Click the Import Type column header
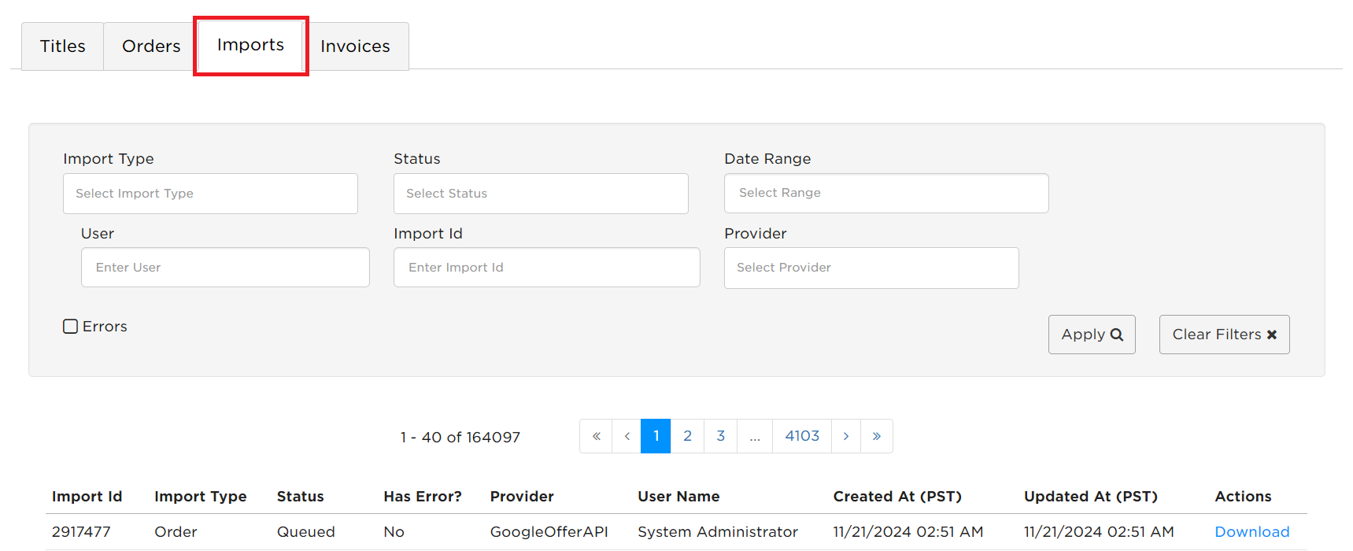This screenshot has height=551, width=1353. [x=201, y=497]
